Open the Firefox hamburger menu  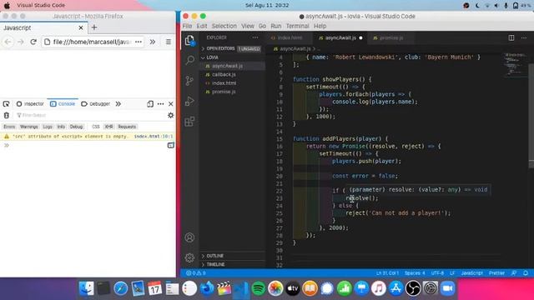[x=169, y=42]
